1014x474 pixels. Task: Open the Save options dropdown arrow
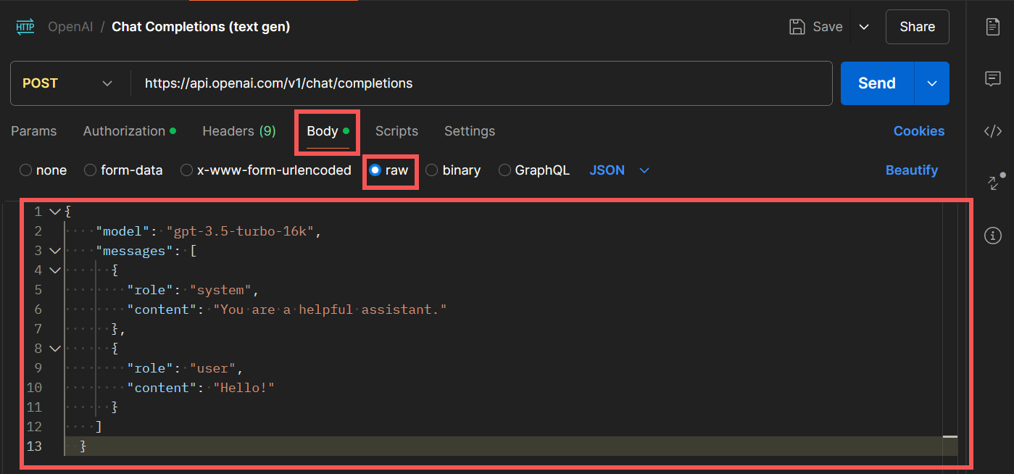864,27
